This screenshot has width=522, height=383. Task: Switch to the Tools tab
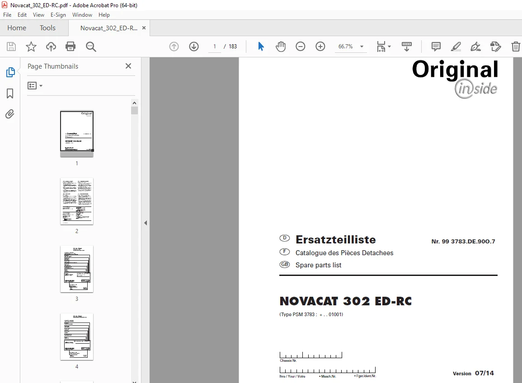point(47,28)
